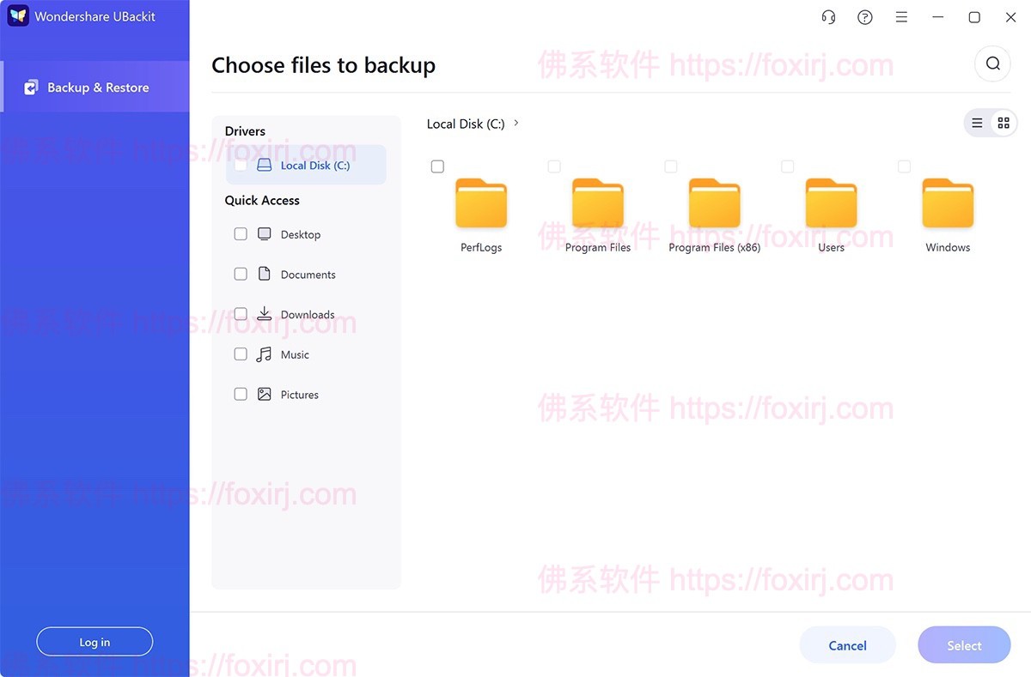Viewport: 1031px width, 677px height.
Task: Open the help question mark icon
Action: coord(864,16)
